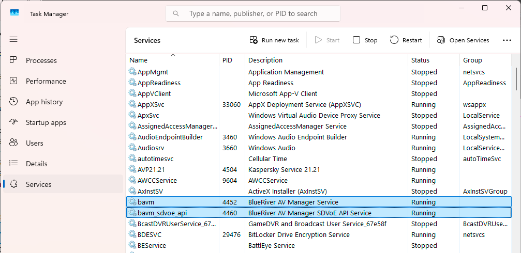
Task: Click the Startup apps gauge icon
Action: pos(14,122)
